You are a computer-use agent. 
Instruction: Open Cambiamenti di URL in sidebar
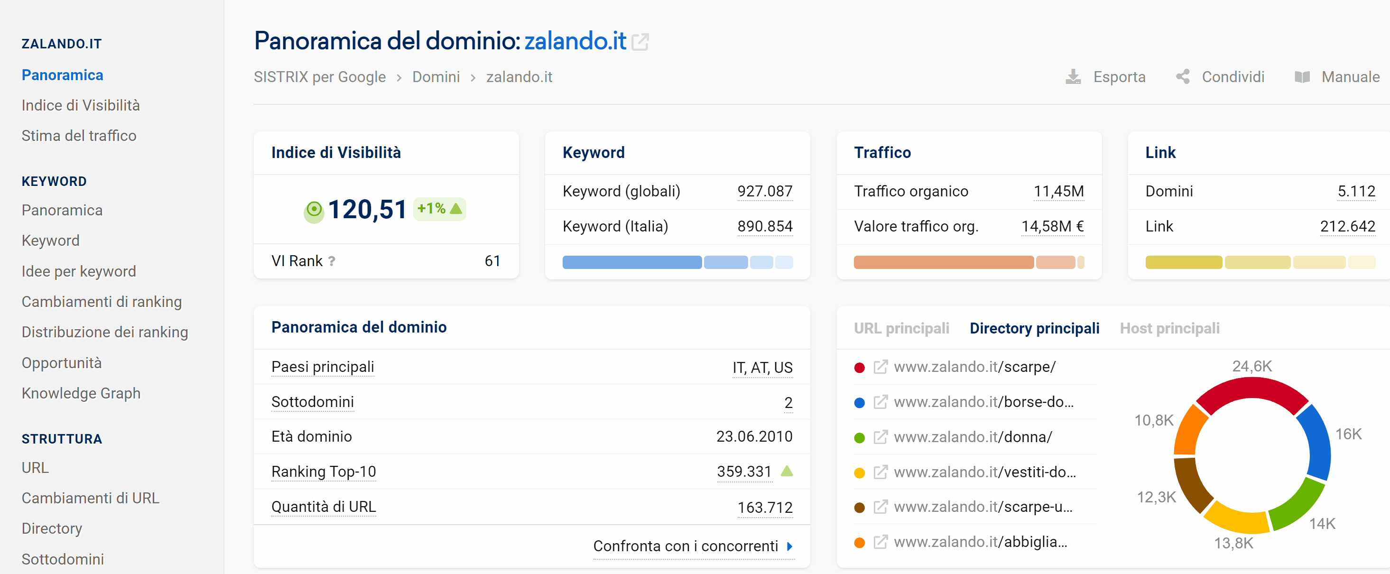pyautogui.click(x=91, y=498)
